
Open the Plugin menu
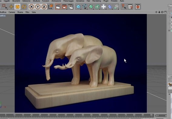pyautogui.click(x=106, y=1)
